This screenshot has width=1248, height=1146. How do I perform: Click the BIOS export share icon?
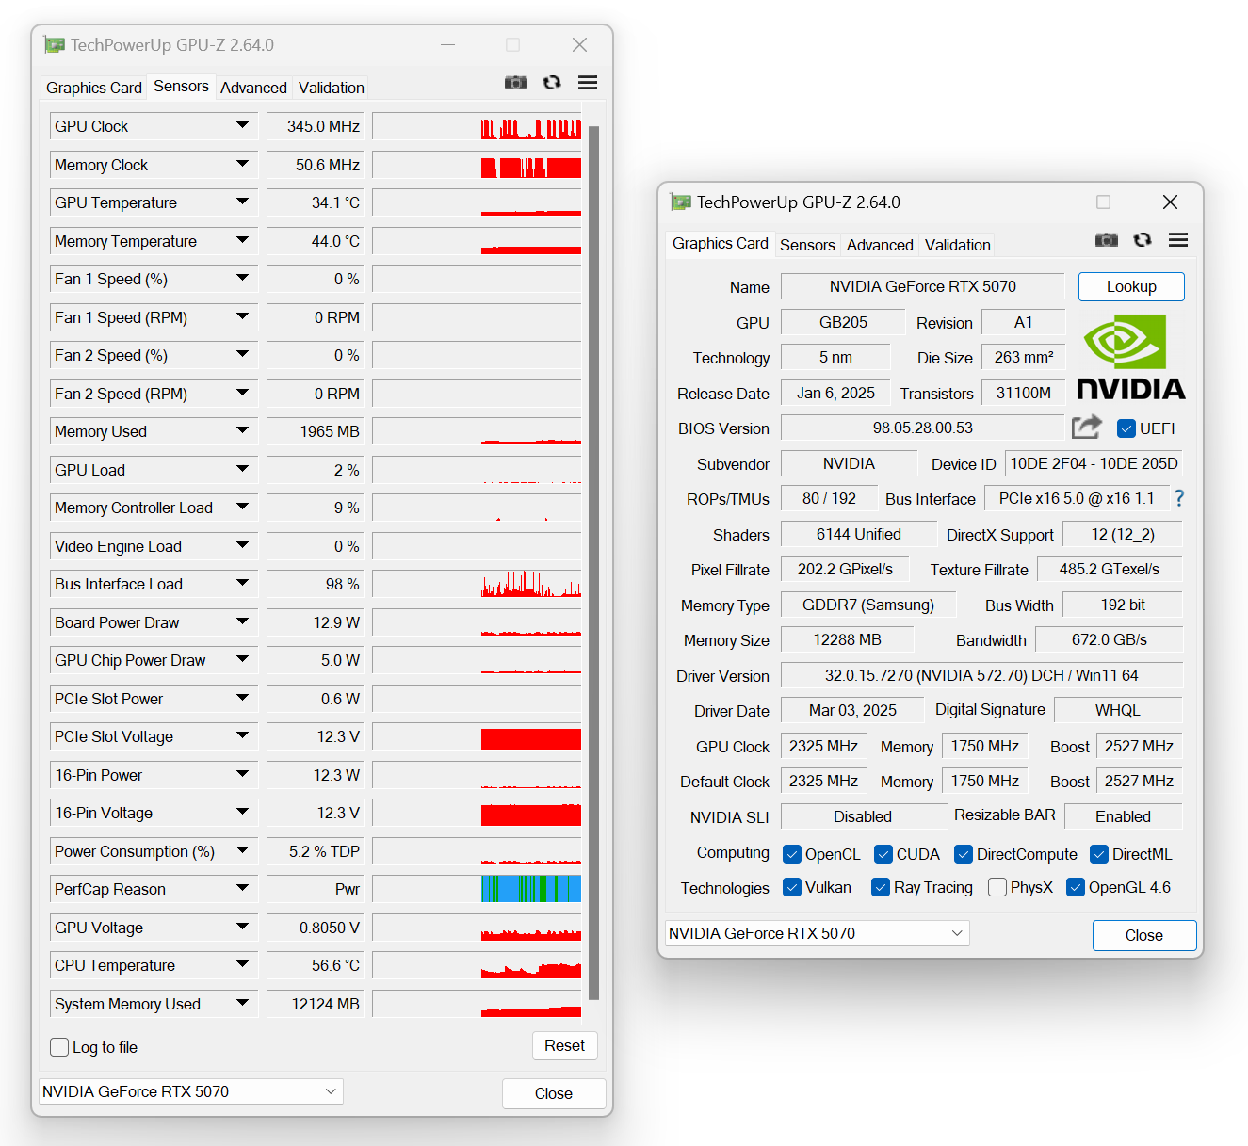(1087, 428)
